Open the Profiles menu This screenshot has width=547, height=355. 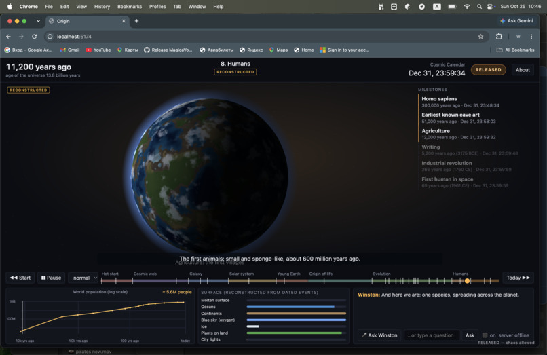157,6
